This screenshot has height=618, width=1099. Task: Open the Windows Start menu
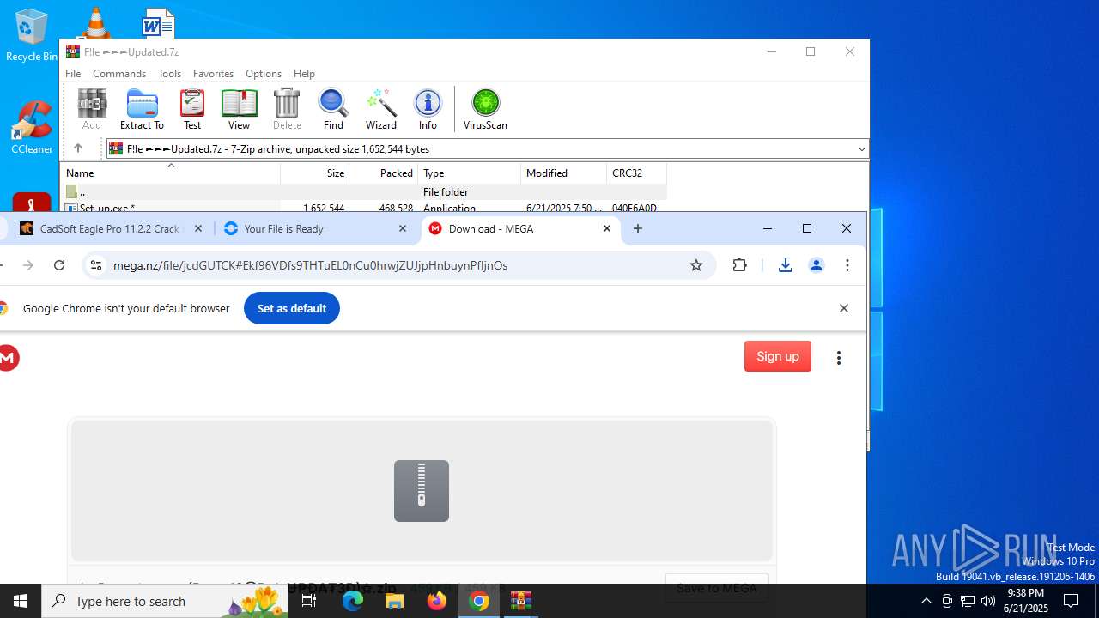[x=21, y=601]
